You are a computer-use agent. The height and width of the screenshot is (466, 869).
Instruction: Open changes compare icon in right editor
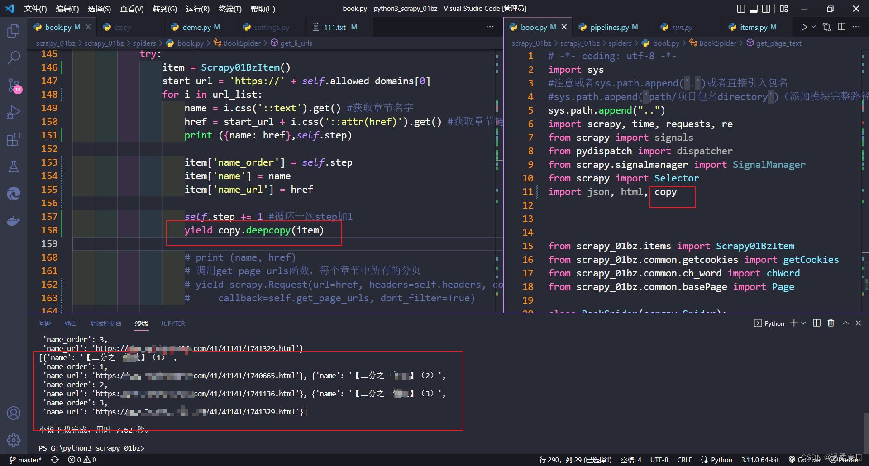(x=827, y=27)
